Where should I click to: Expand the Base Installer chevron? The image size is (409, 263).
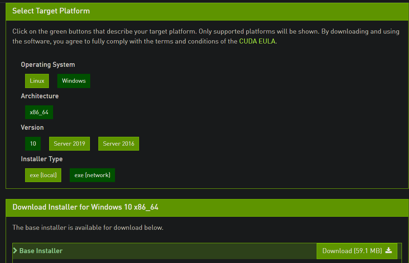pos(15,251)
